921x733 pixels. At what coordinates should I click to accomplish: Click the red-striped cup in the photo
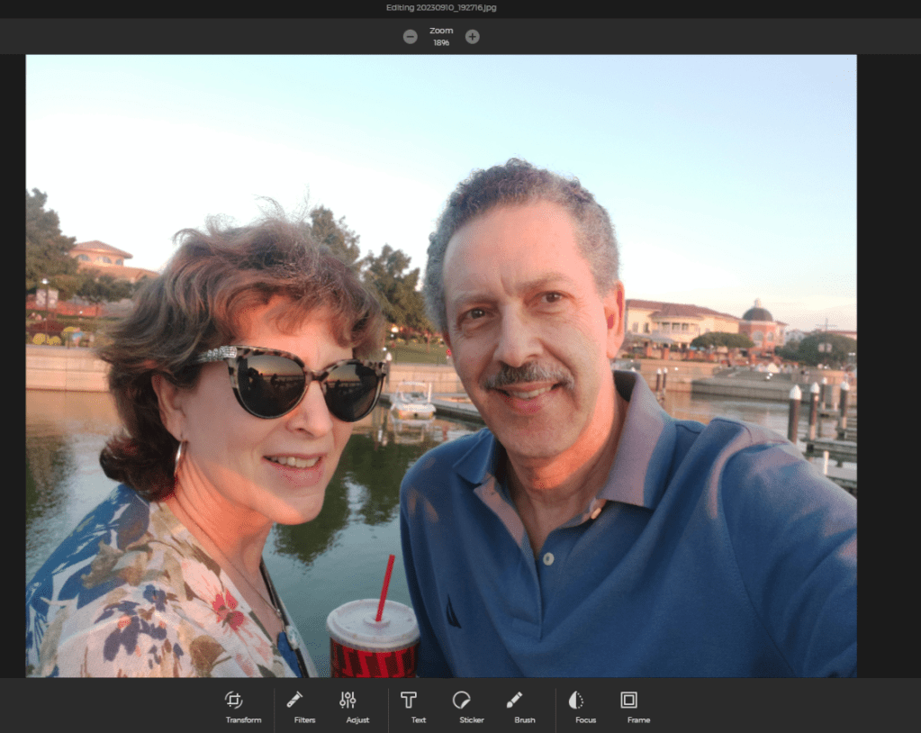pos(373,638)
